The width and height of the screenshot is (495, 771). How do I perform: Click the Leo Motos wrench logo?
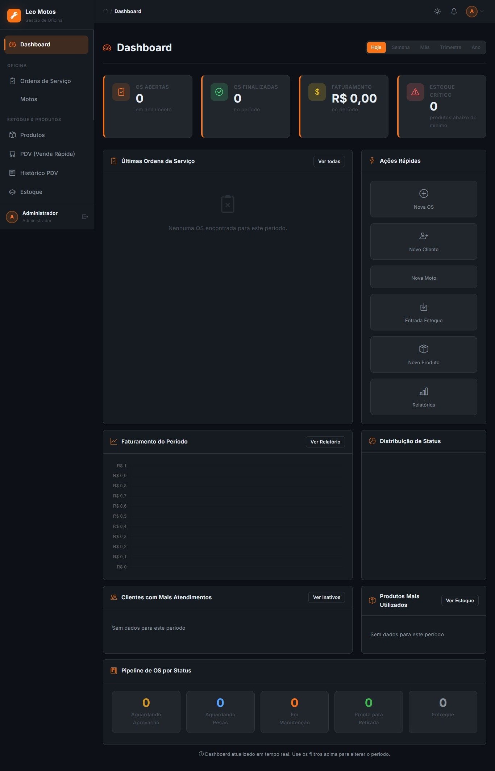(14, 15)
